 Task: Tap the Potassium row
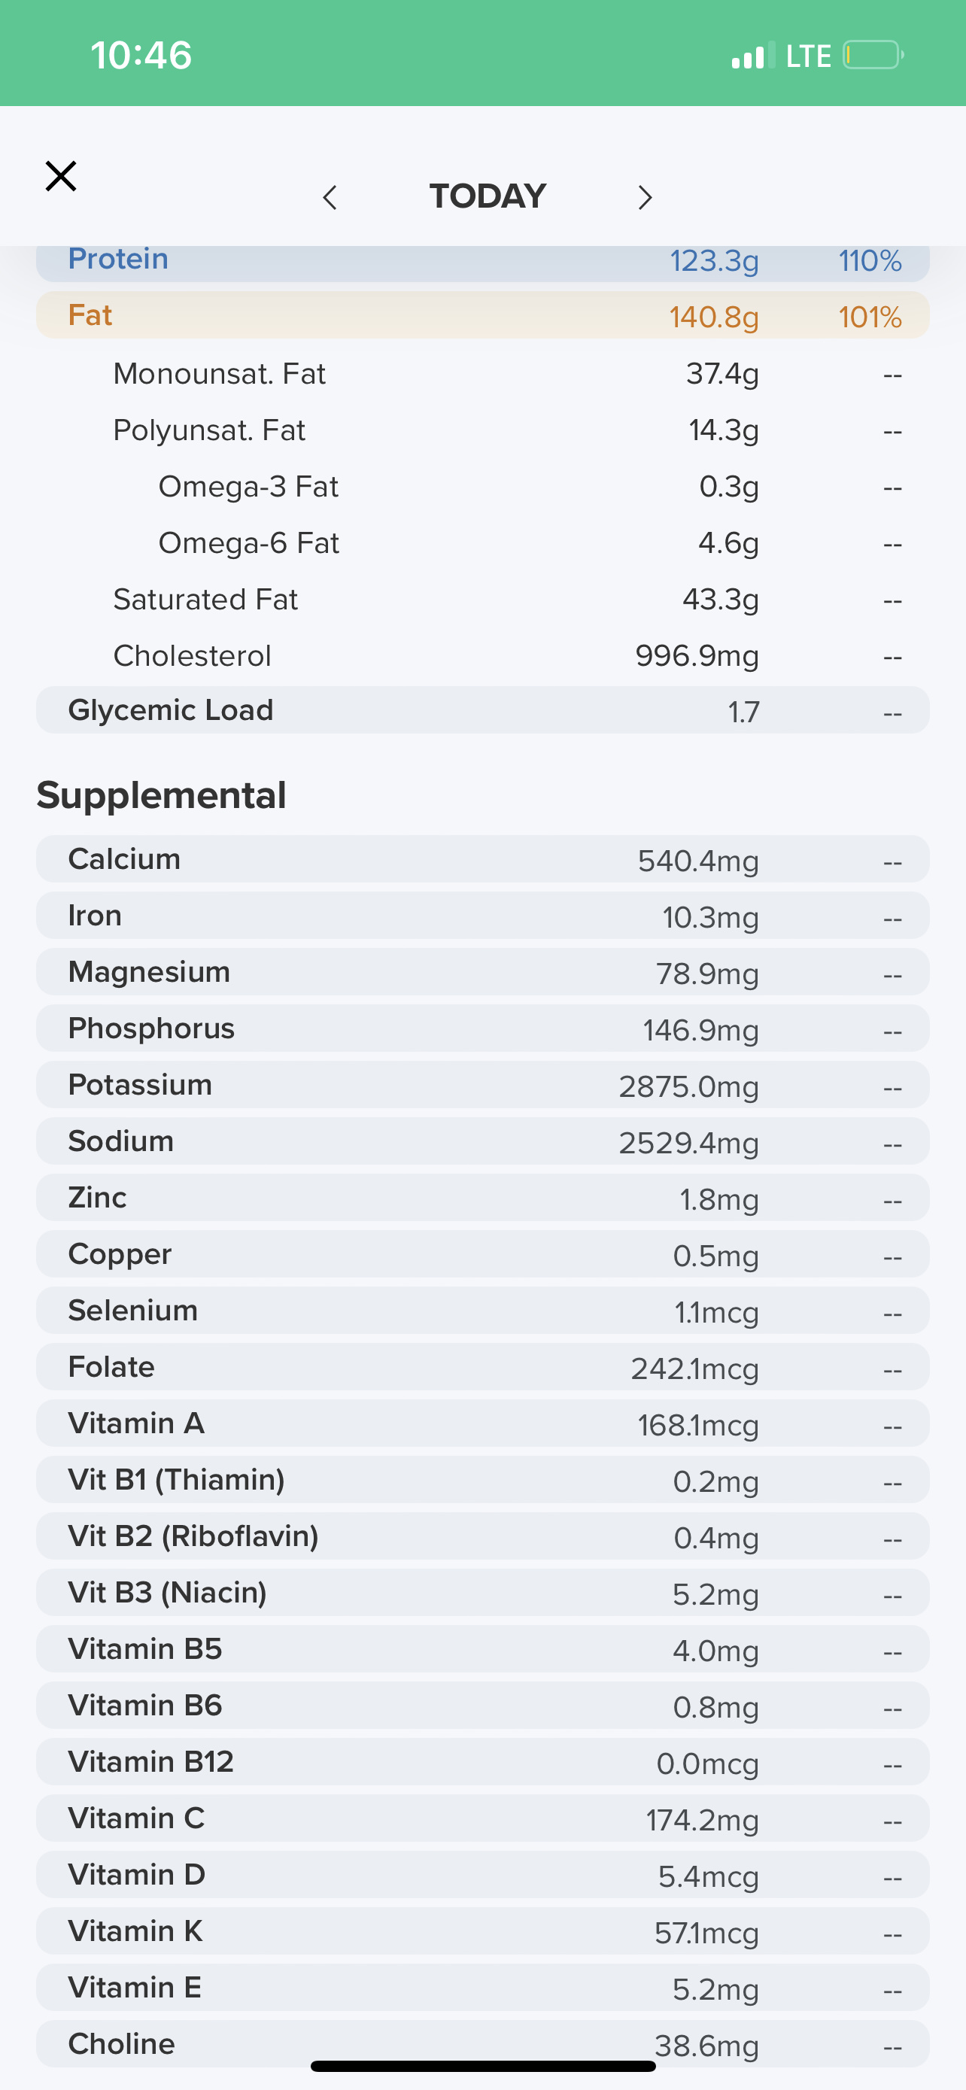coord(482,1085)
